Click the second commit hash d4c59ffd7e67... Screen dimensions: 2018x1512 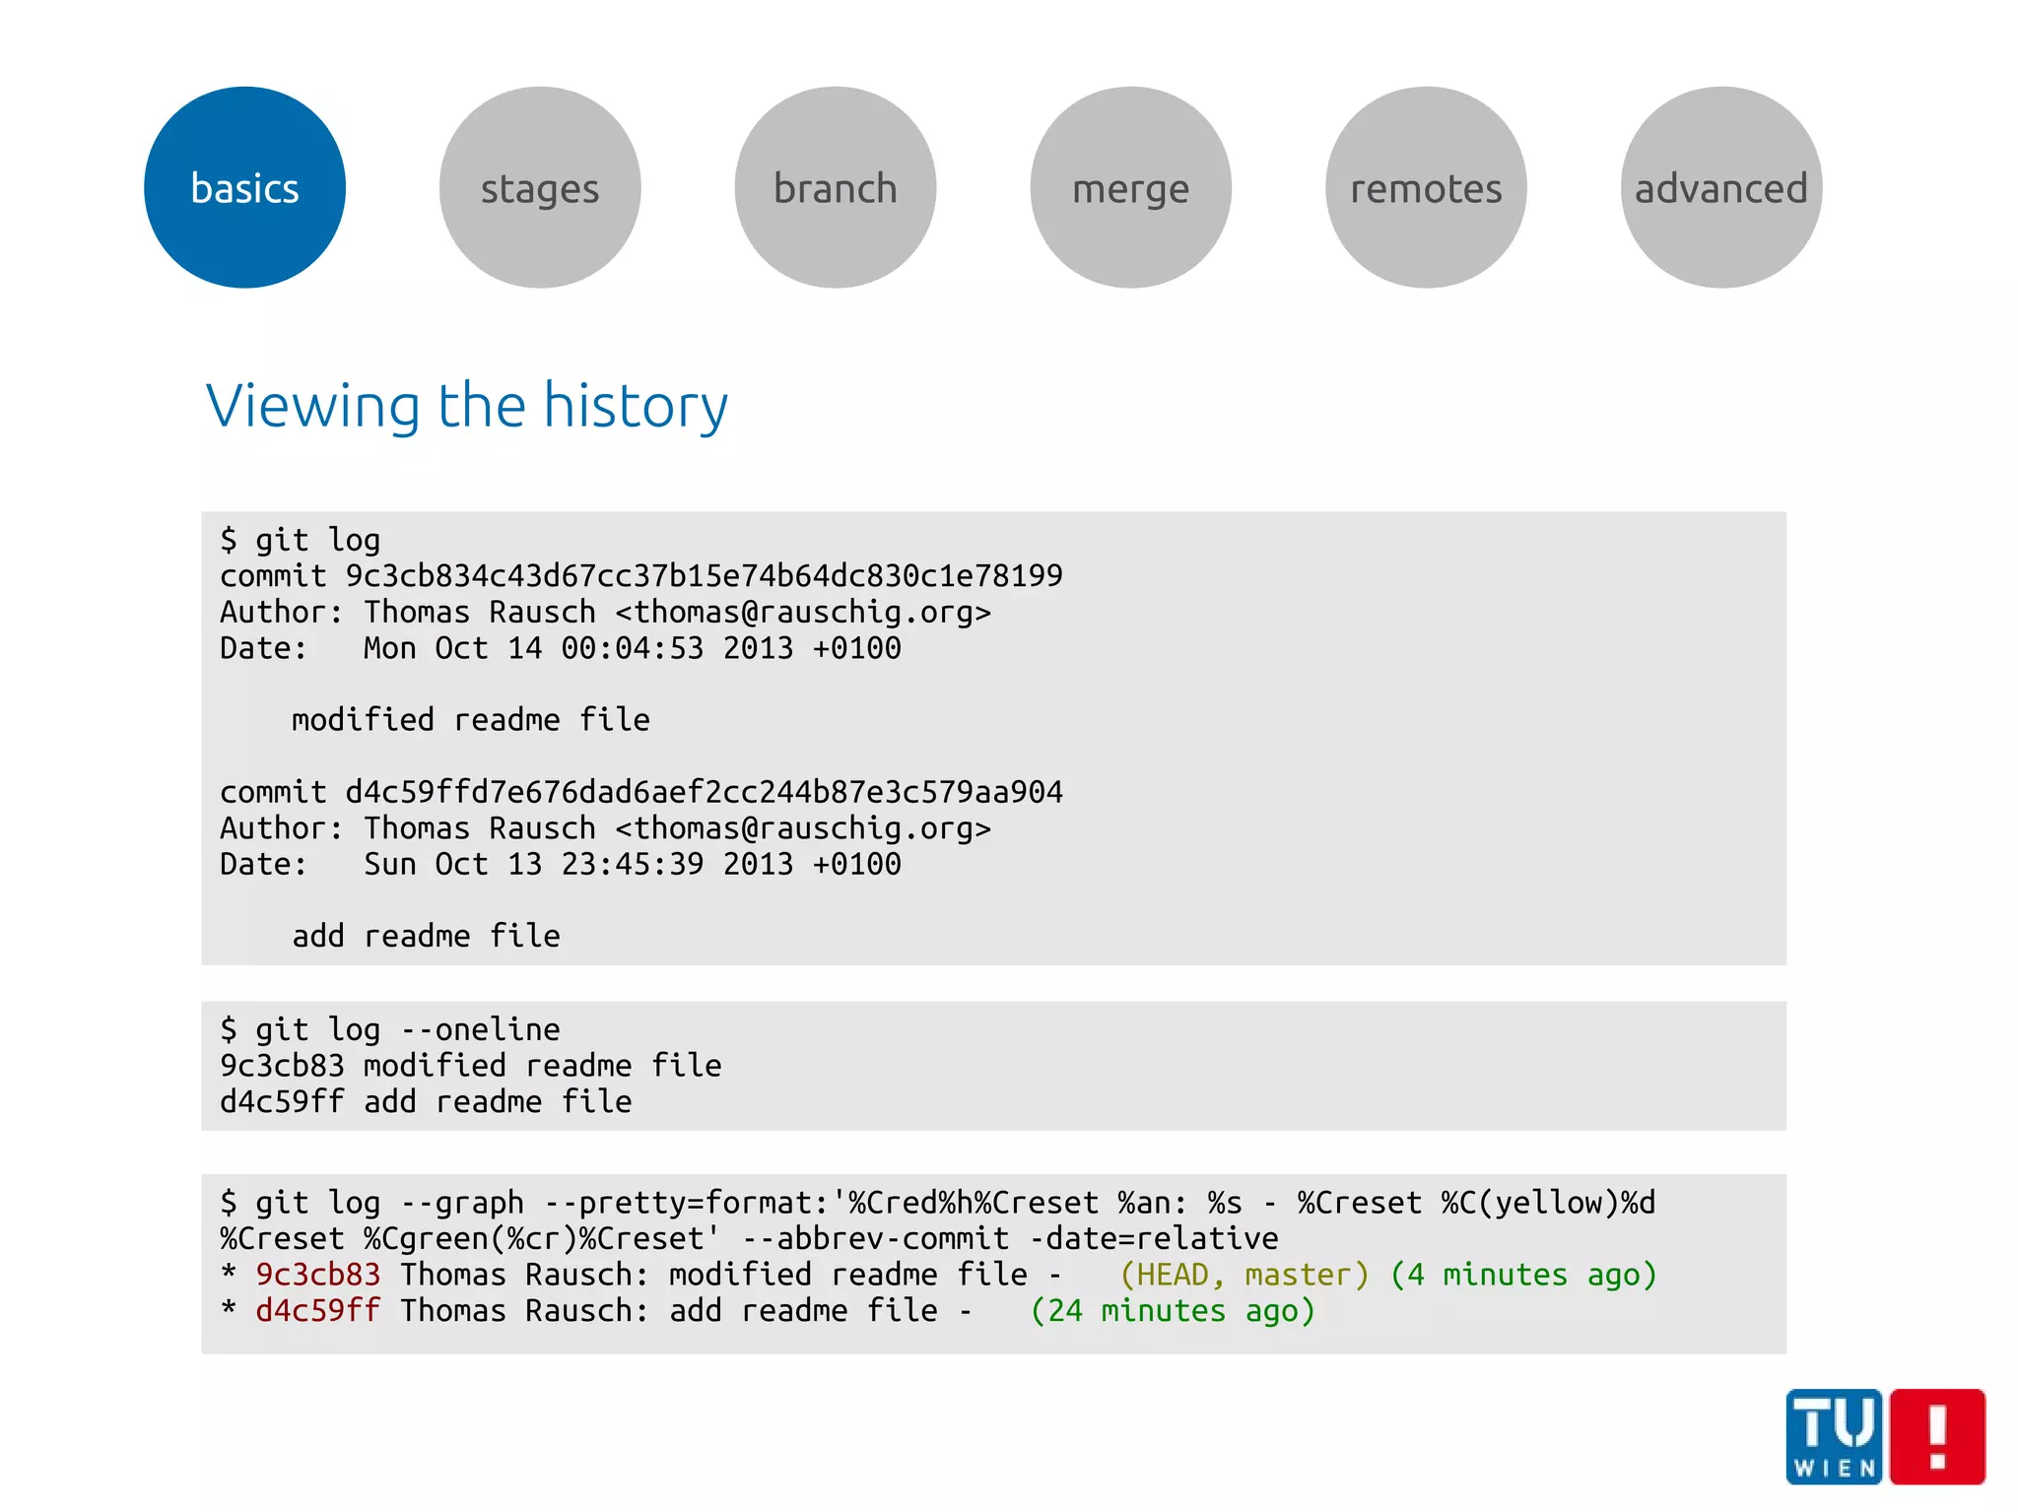point(704,792)
